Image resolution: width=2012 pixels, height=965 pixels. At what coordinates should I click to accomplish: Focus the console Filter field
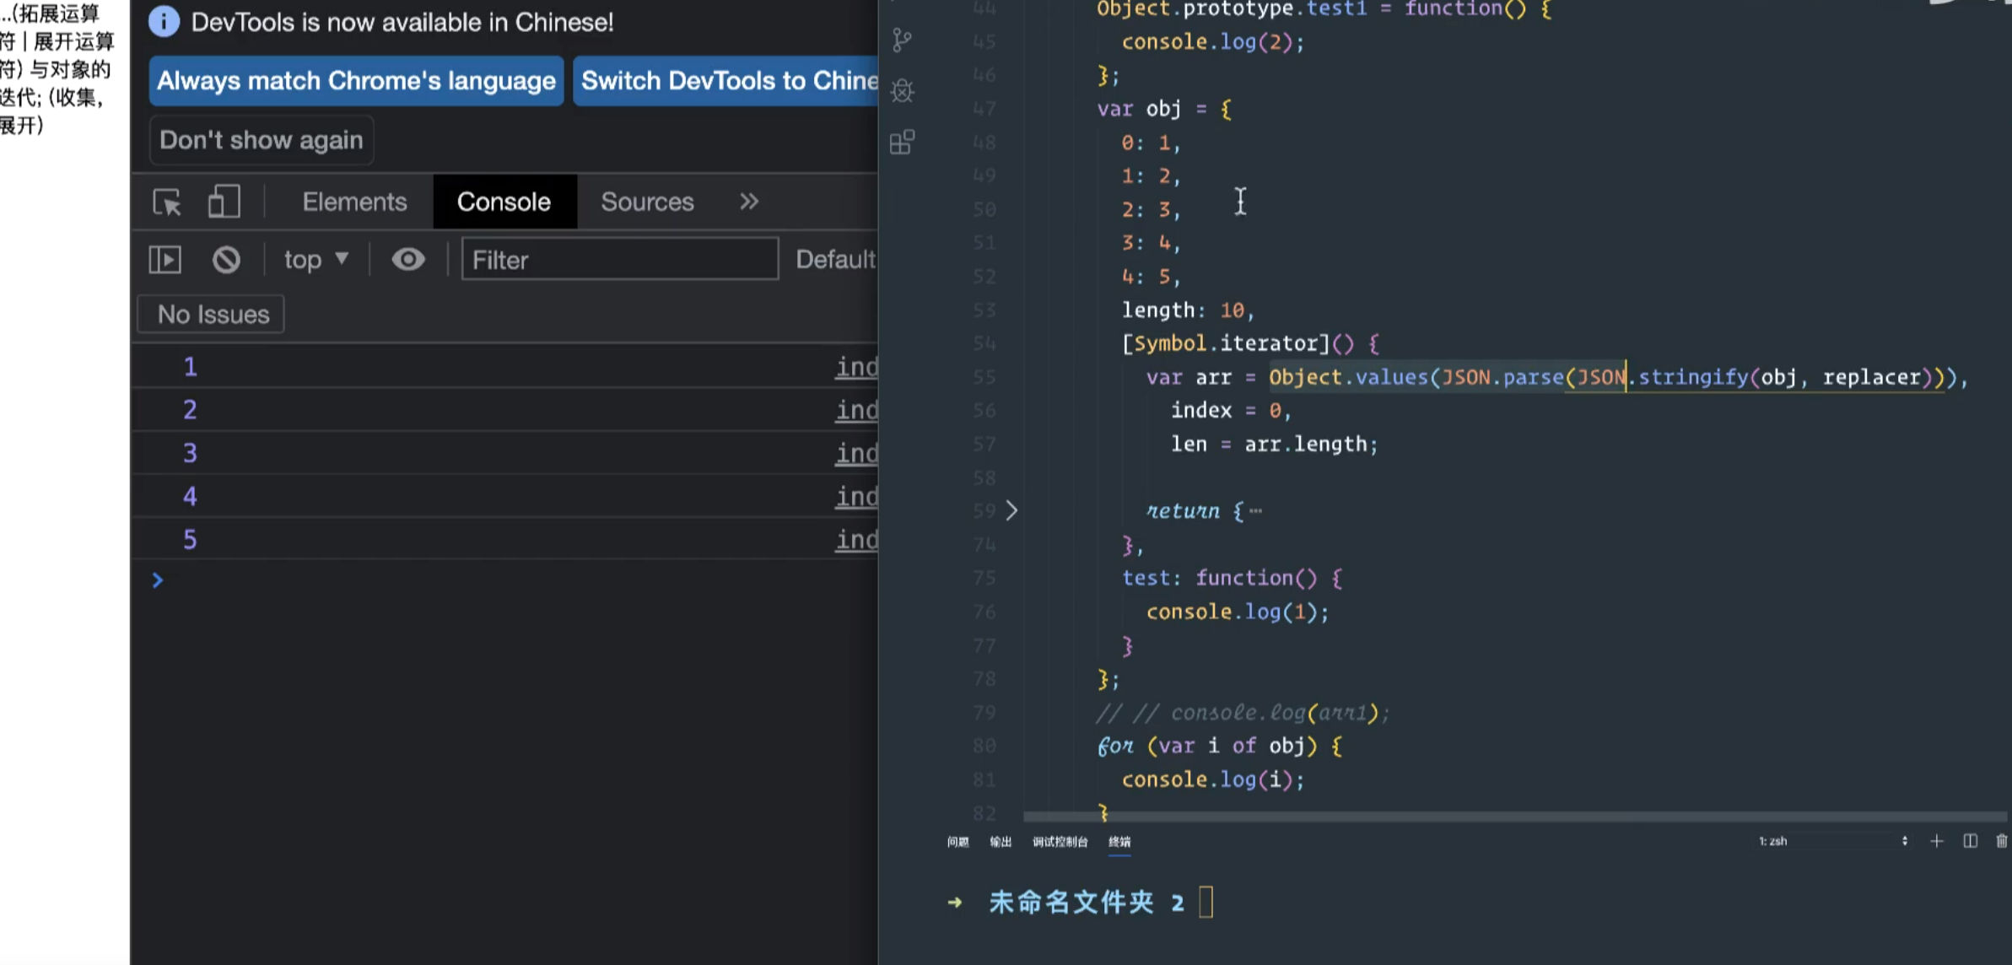tap(619, 260)
